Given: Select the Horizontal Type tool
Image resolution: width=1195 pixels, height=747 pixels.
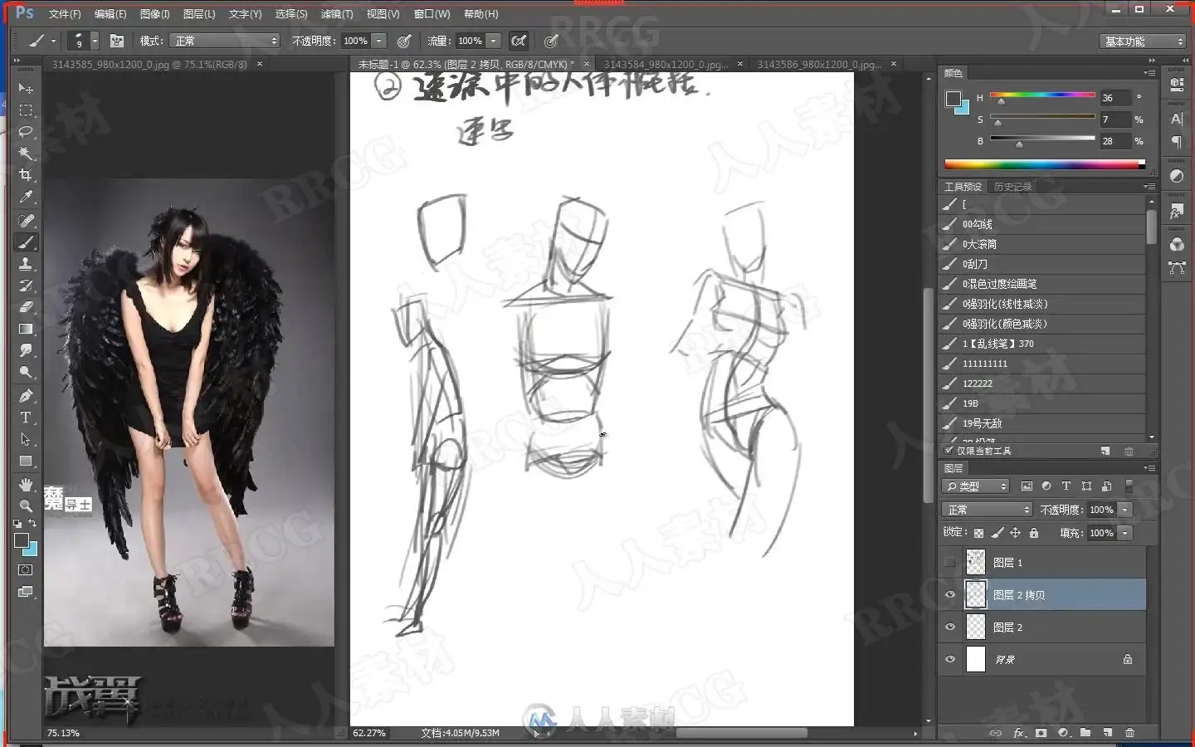Looking at the screenshot, I should coord(26,417).
